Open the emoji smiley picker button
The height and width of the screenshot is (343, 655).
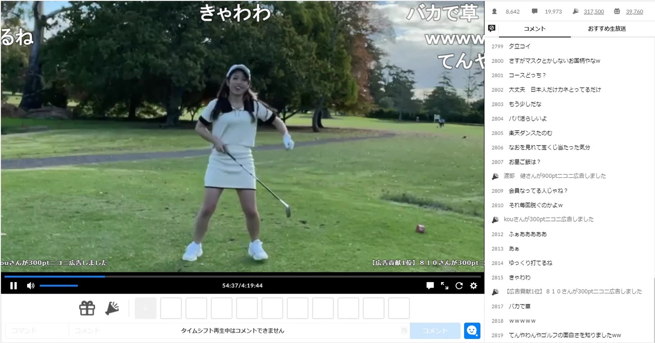[x=472, y=331]
